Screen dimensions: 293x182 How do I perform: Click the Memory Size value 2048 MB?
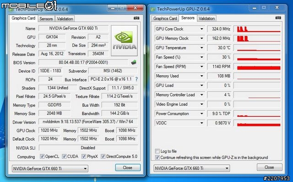[x=54, y=113]
